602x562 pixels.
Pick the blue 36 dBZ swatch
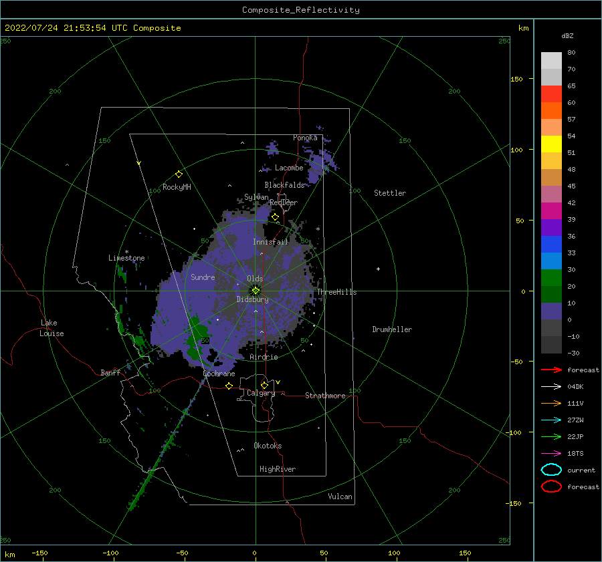point(551,245)
